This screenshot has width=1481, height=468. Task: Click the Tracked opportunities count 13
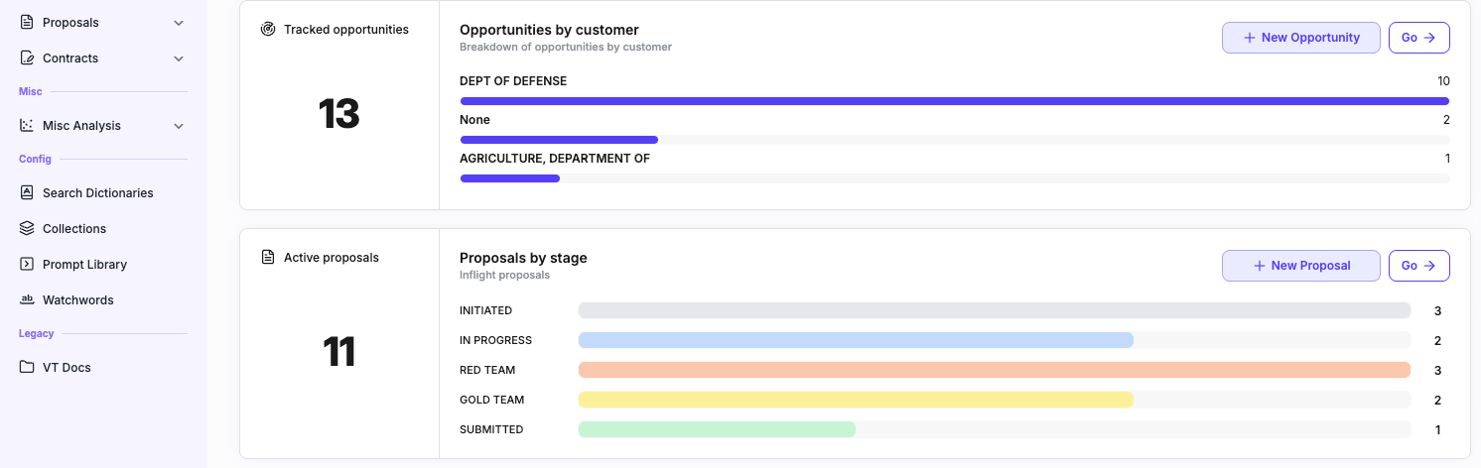(338, 114)
